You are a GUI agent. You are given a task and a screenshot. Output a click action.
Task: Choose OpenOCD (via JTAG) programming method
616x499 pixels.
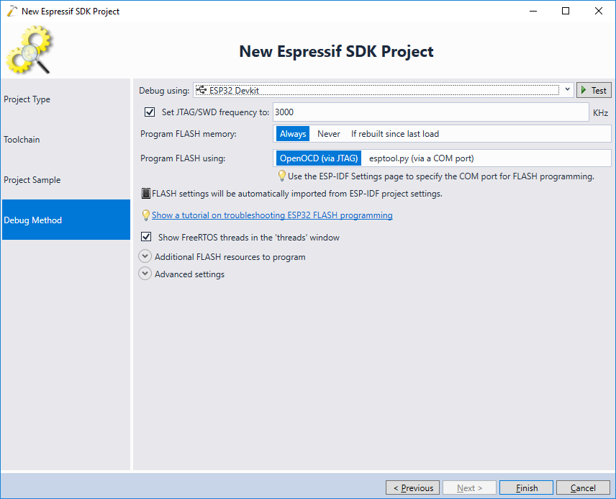coord(319,158)
